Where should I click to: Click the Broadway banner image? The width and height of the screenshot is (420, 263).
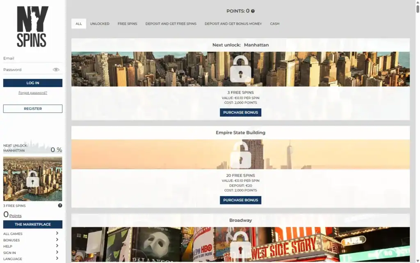(x=240, y=245)
